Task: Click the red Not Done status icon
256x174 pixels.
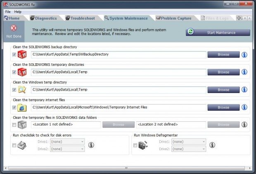Action: [13, 28]
